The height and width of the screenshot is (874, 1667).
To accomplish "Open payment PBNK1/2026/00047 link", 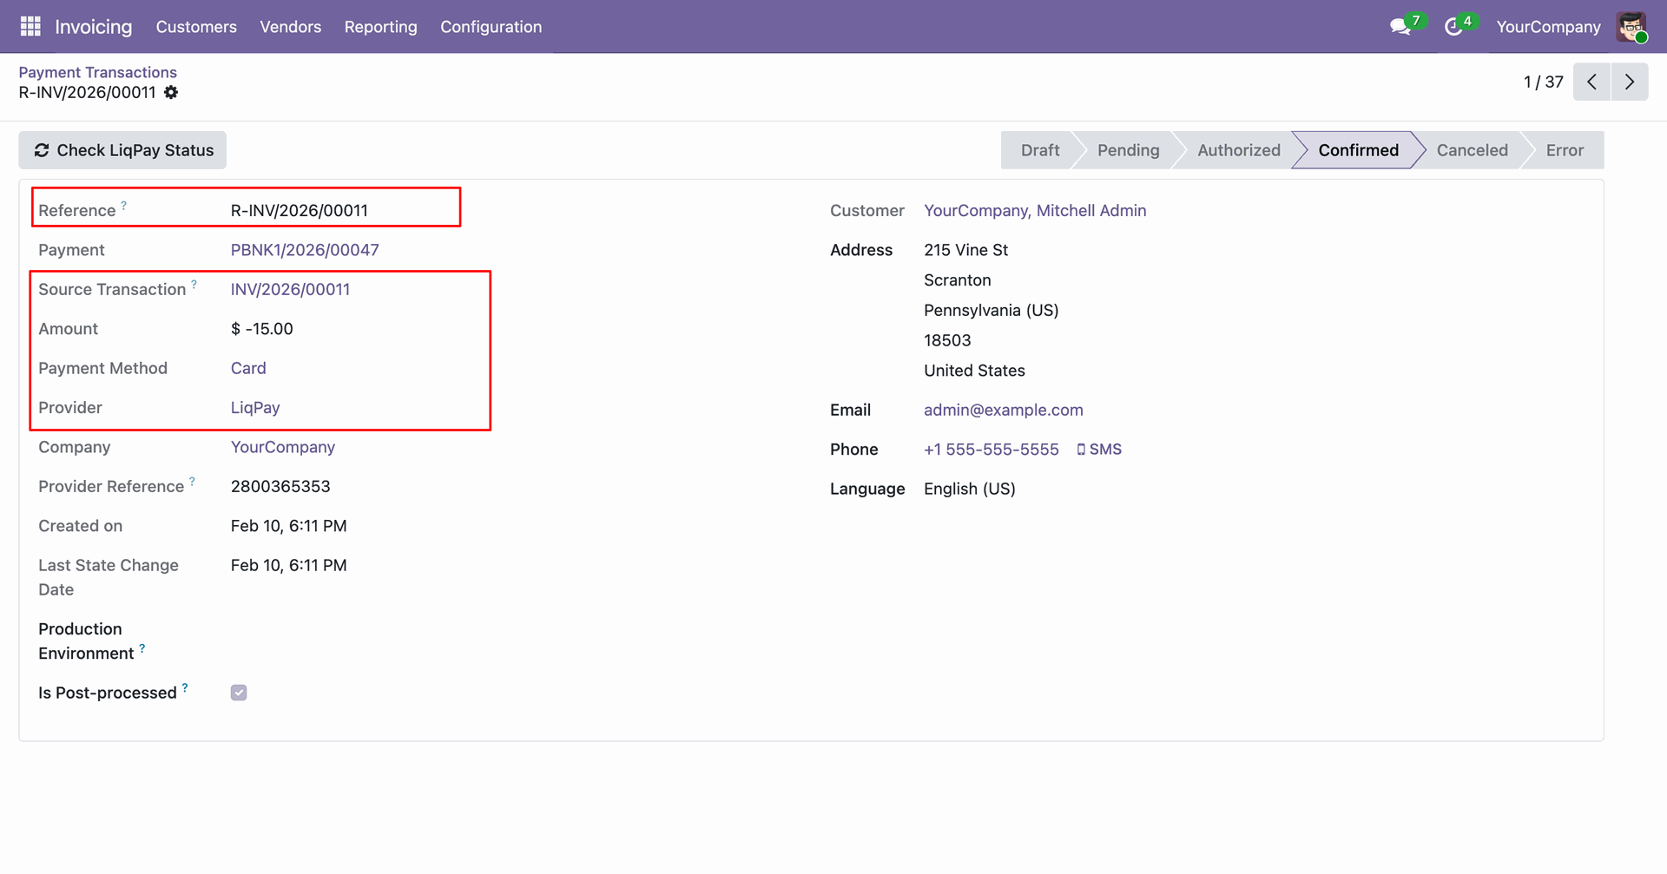I will click(305, 250).
